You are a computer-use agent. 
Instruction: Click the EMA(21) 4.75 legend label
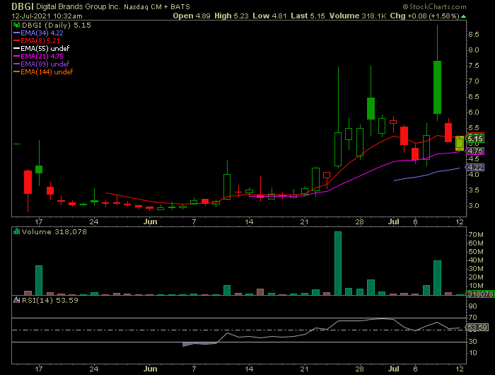click(42, 56)
